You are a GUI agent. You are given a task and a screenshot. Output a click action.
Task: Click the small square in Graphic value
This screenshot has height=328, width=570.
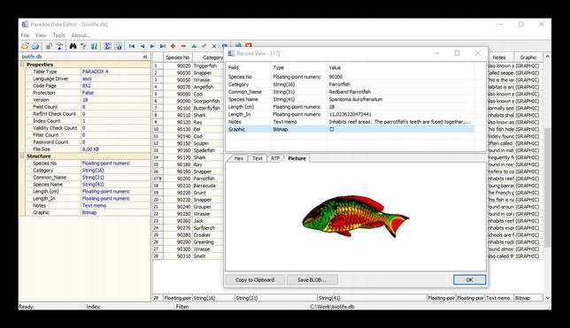[332, 129]
